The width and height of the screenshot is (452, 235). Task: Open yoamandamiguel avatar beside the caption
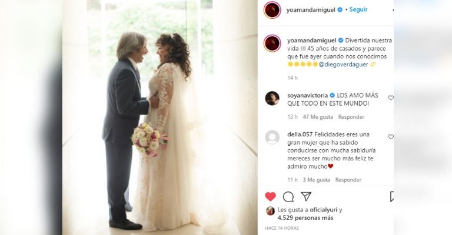coord(272,43)
